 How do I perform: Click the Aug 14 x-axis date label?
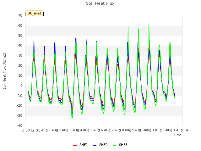182,130
